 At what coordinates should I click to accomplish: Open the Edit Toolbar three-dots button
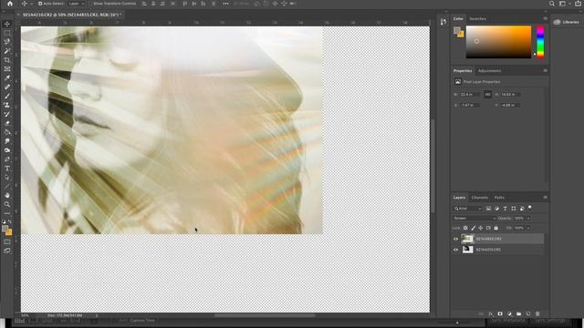tap(7, 213)
